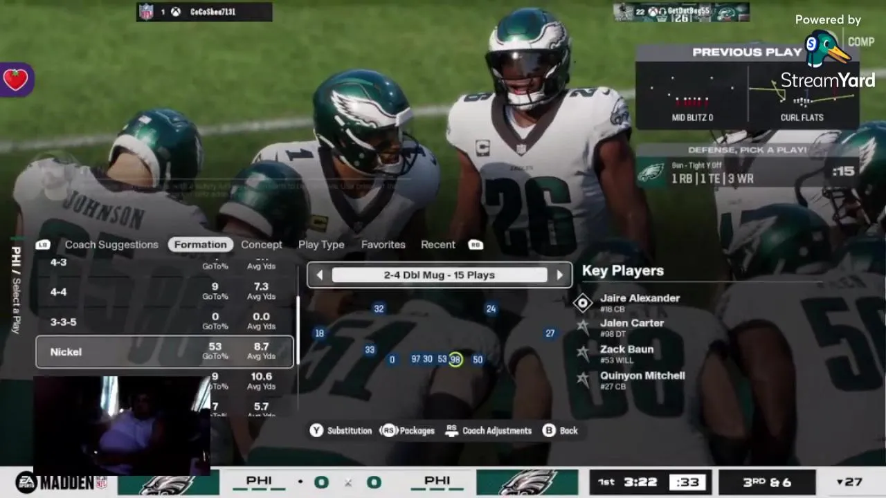The width and height of the screenshot is (886, 498).
Task: Select Jalen Carter in Key Players
Action: click(631, 327)
